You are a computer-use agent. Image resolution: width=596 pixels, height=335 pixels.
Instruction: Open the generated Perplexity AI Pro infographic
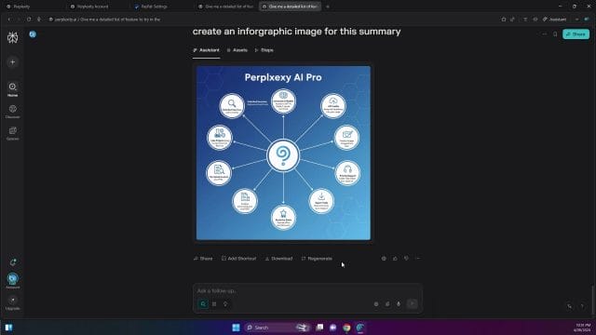(x=283, y=153)
